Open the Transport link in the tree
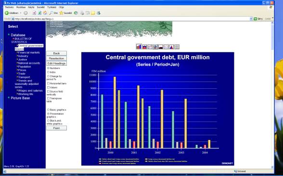The width and height of the screenshot is (283, 176). coord(24,77)
